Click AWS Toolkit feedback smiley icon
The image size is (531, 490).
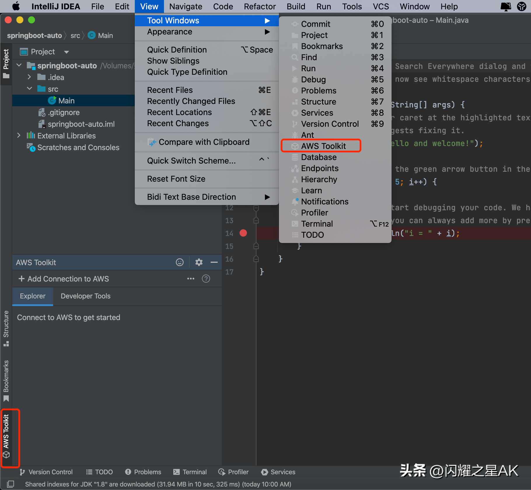pos(180,262)
